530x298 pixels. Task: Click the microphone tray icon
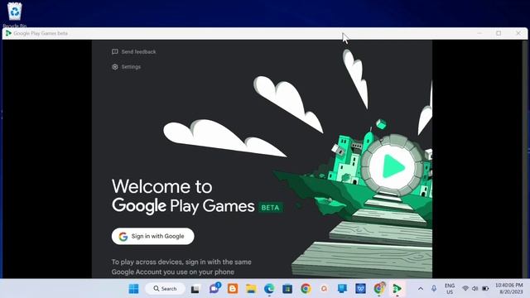point(434,289)
